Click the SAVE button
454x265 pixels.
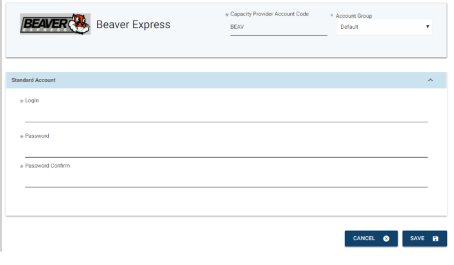(424, 239)
